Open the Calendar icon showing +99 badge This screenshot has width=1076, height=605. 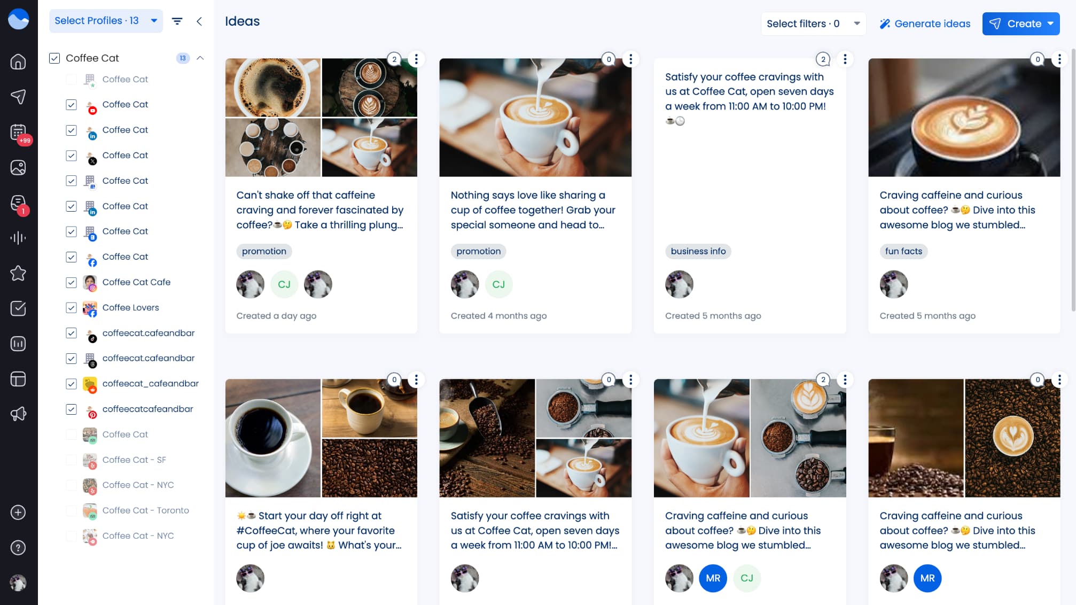coord(18,132)
